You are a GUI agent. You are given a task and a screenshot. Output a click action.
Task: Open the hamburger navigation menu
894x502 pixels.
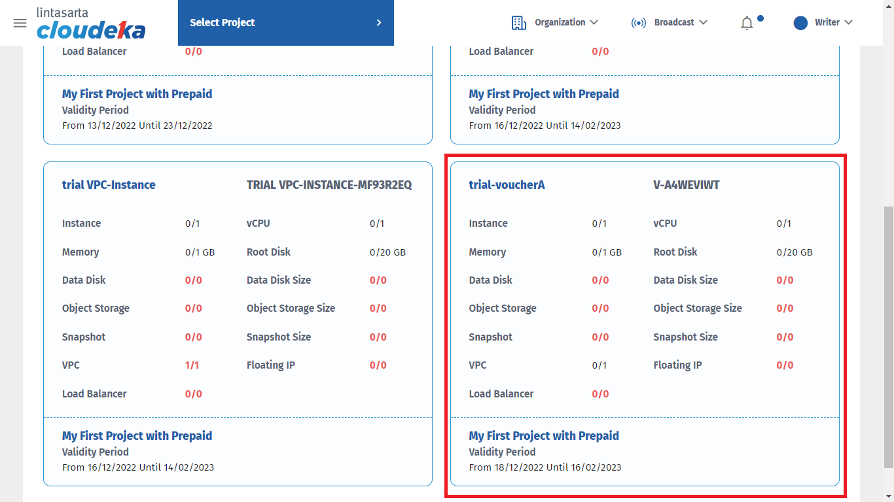[20, 23]
